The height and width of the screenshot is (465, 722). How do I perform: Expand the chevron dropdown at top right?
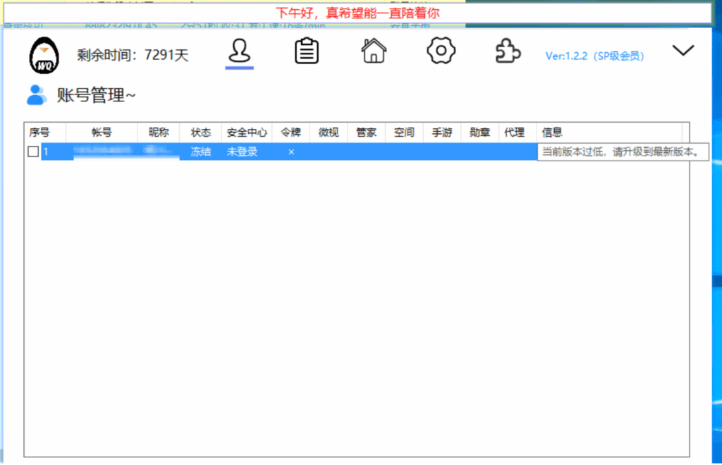click(683, 51)
